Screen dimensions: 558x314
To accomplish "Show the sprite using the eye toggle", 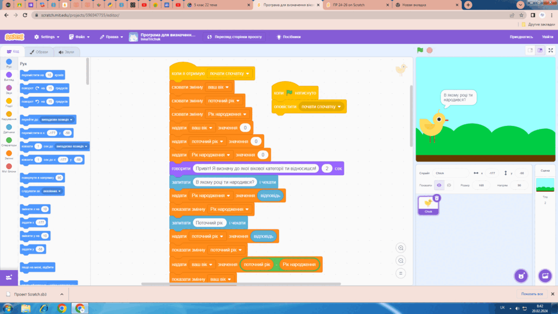I will point(439,185).
